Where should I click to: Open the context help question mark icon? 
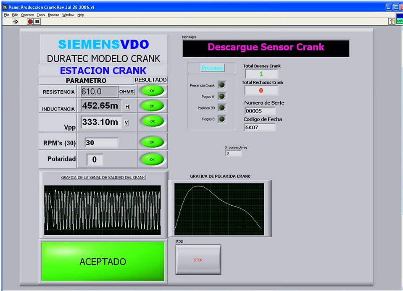[391, 21]
